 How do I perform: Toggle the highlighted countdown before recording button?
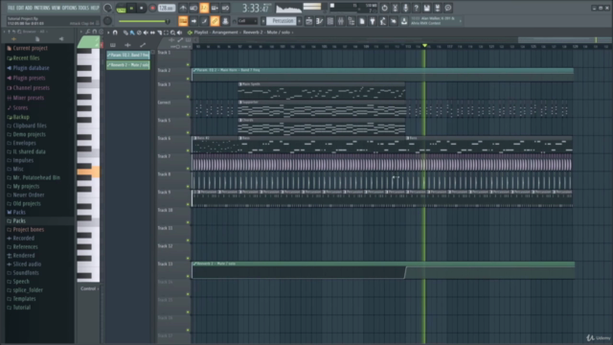204,8
